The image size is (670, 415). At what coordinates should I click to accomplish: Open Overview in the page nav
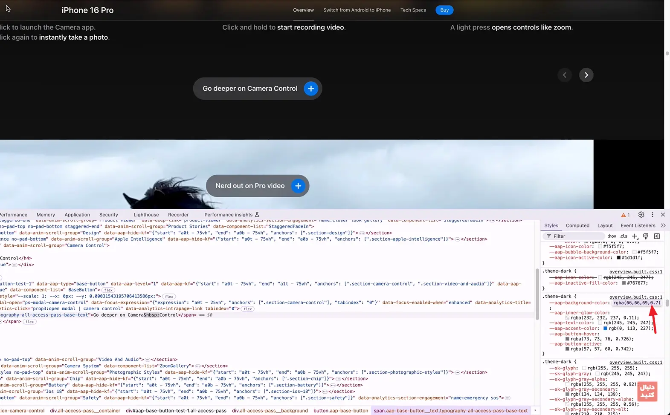tap(303, 10)
